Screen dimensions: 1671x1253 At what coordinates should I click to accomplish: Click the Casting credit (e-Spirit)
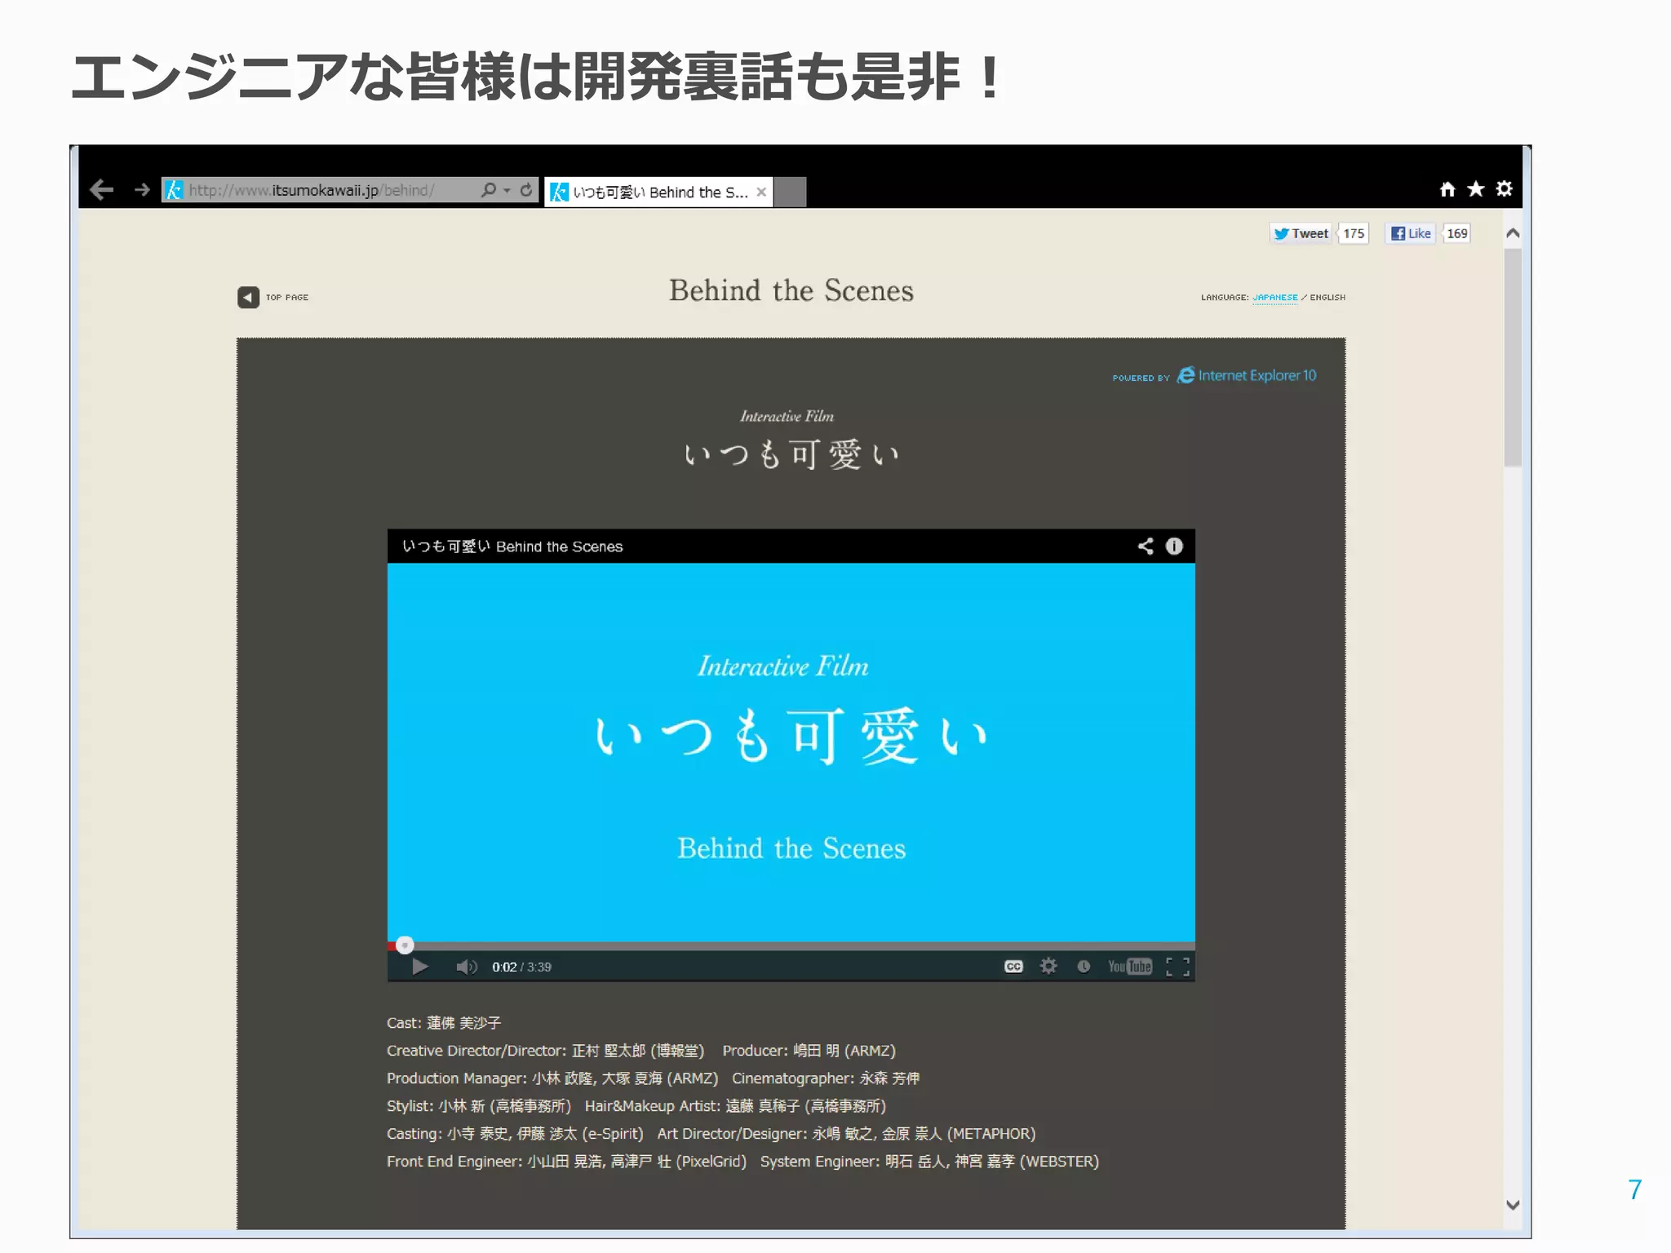pos(515,1134)
